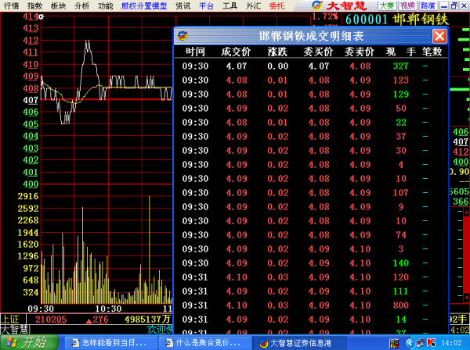Click the stock code 600001 邯郸钢铁 title
Image resolution: width=470 pixels, height=350 pixels.
pyautogui.click(x=397, y=20)
